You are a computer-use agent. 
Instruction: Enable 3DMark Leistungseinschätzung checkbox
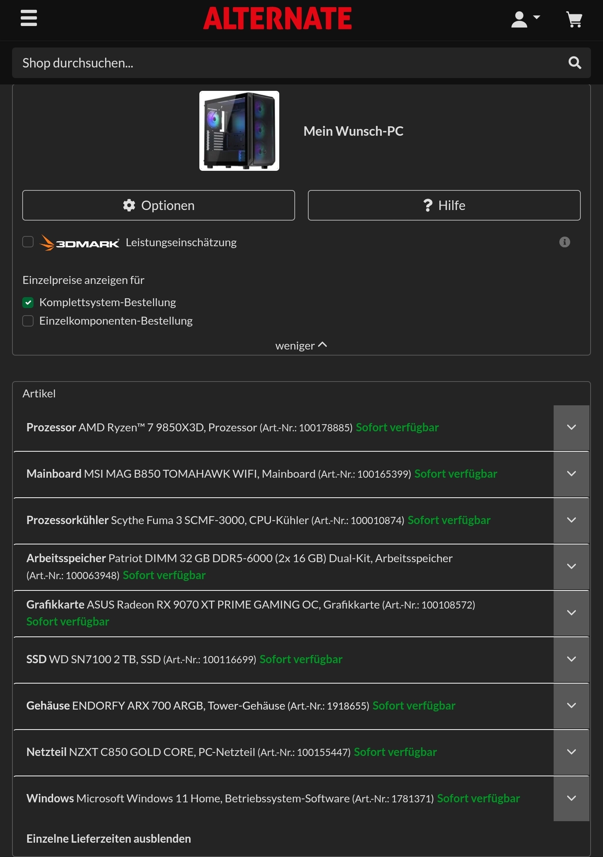click(x=28, y=242)
